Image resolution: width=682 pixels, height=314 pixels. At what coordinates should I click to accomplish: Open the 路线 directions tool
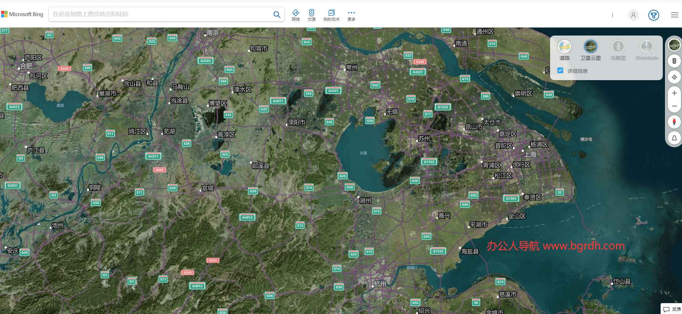click(296, 15)
